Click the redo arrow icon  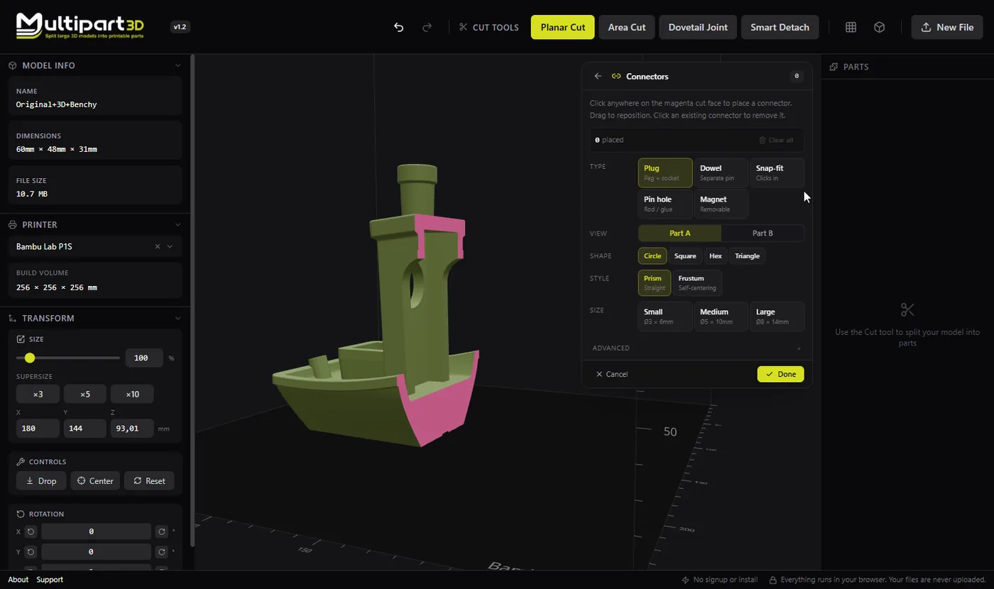(x=427, y=27)
